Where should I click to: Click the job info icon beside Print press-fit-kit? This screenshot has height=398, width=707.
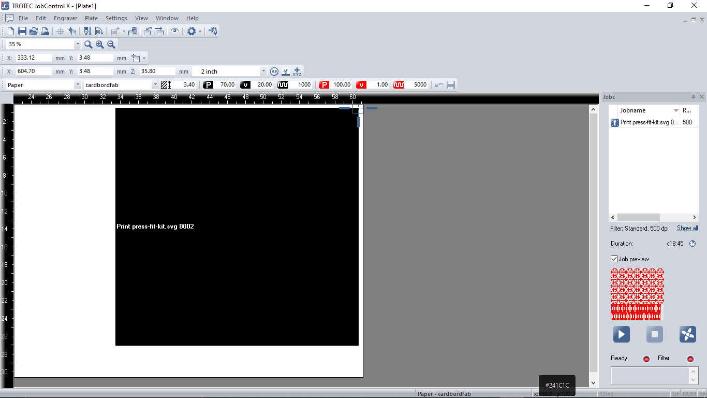[615, 123]
